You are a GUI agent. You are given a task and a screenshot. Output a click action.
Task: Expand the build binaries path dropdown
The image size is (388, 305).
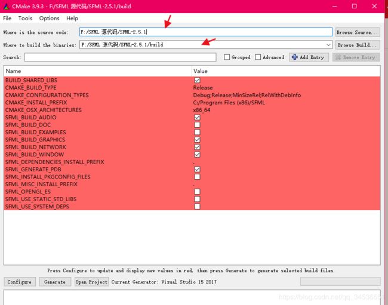pyautogui.click(x=329, y=45)
